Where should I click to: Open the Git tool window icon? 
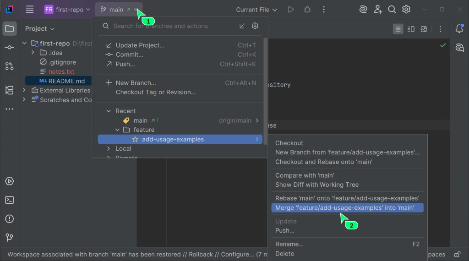click(10, 237)
